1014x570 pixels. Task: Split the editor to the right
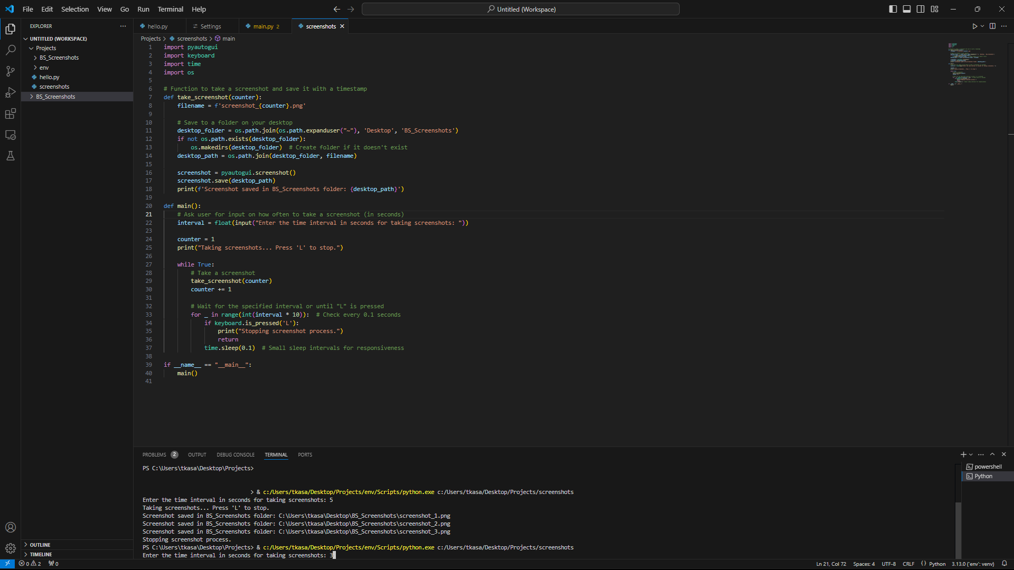(x=992, y=26)
